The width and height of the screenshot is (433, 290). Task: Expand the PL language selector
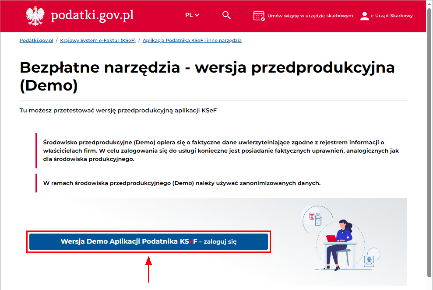(192, 15)
